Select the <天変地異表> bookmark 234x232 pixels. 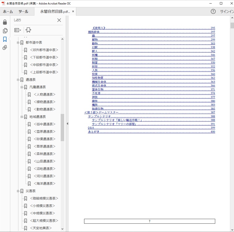tap(41, 228)
